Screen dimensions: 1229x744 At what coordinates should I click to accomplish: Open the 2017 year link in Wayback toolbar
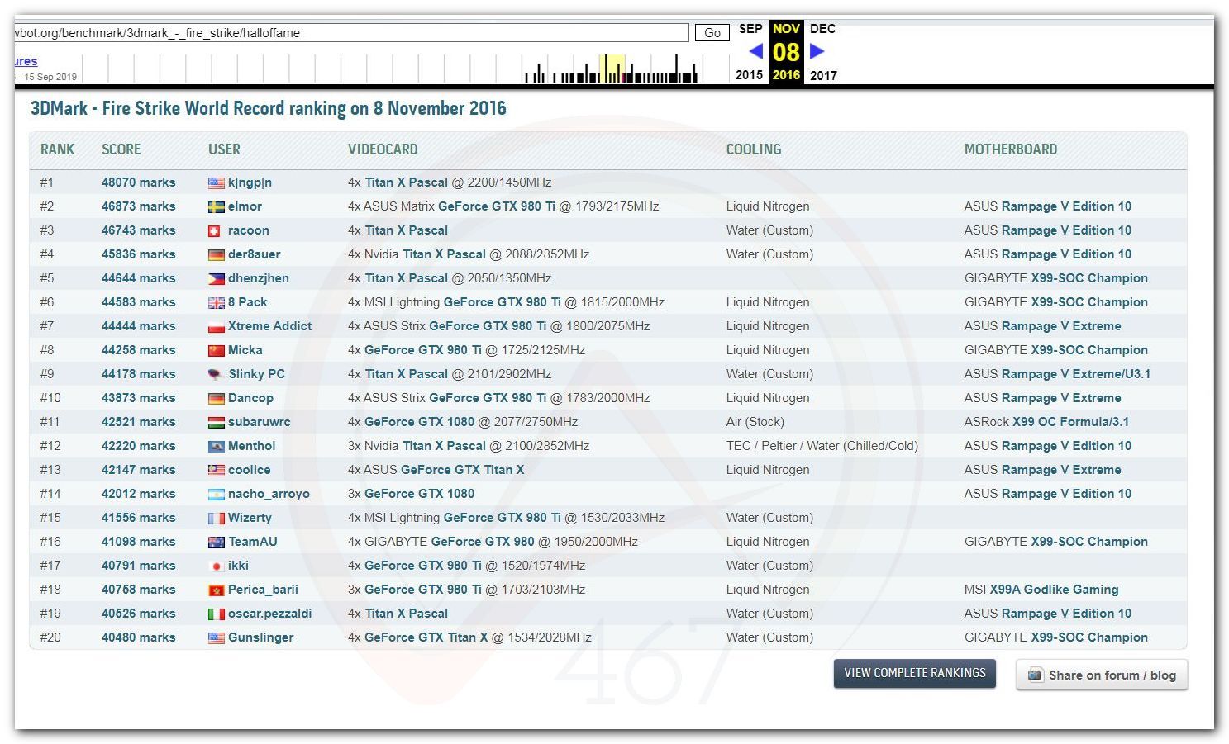(823, 75)
